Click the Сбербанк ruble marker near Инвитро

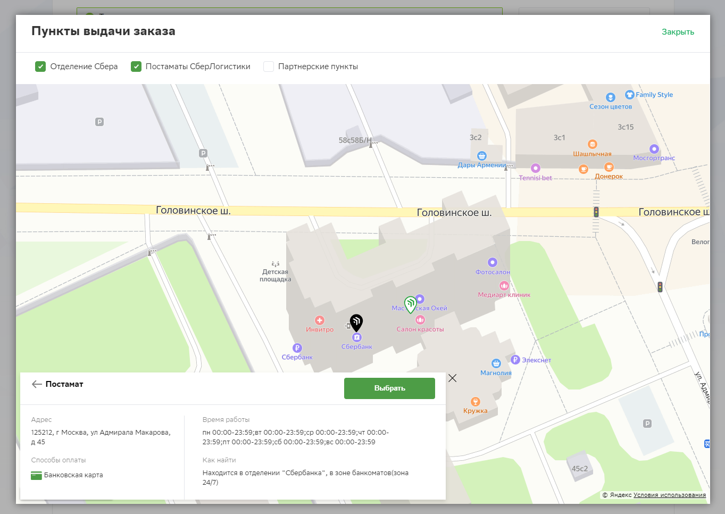297,348
